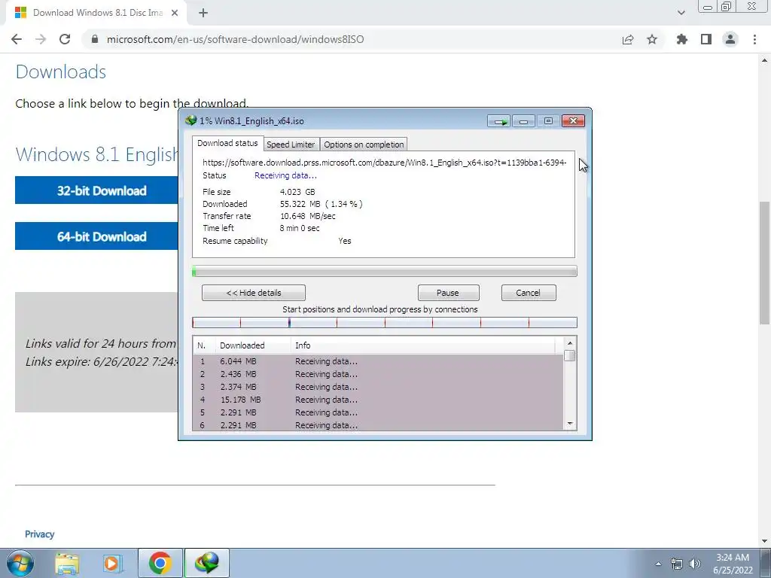The height and width of the screenshot is (578, 771).
Task: Minimize the Chrome browser window
Action: point(708,7)
